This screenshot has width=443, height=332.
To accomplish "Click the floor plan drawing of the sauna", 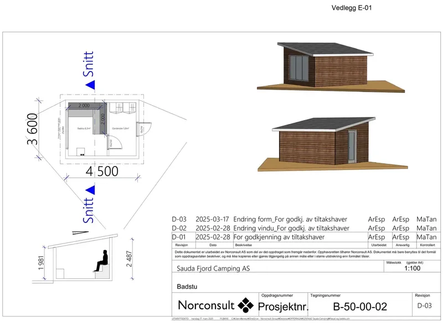I will point(102,129).
